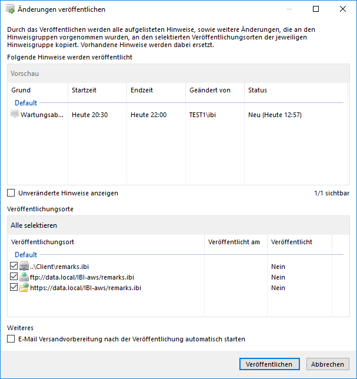The image size is (357, 379).
Task: Click Alle selektieren to select all locations
Action: click(34, 225)
